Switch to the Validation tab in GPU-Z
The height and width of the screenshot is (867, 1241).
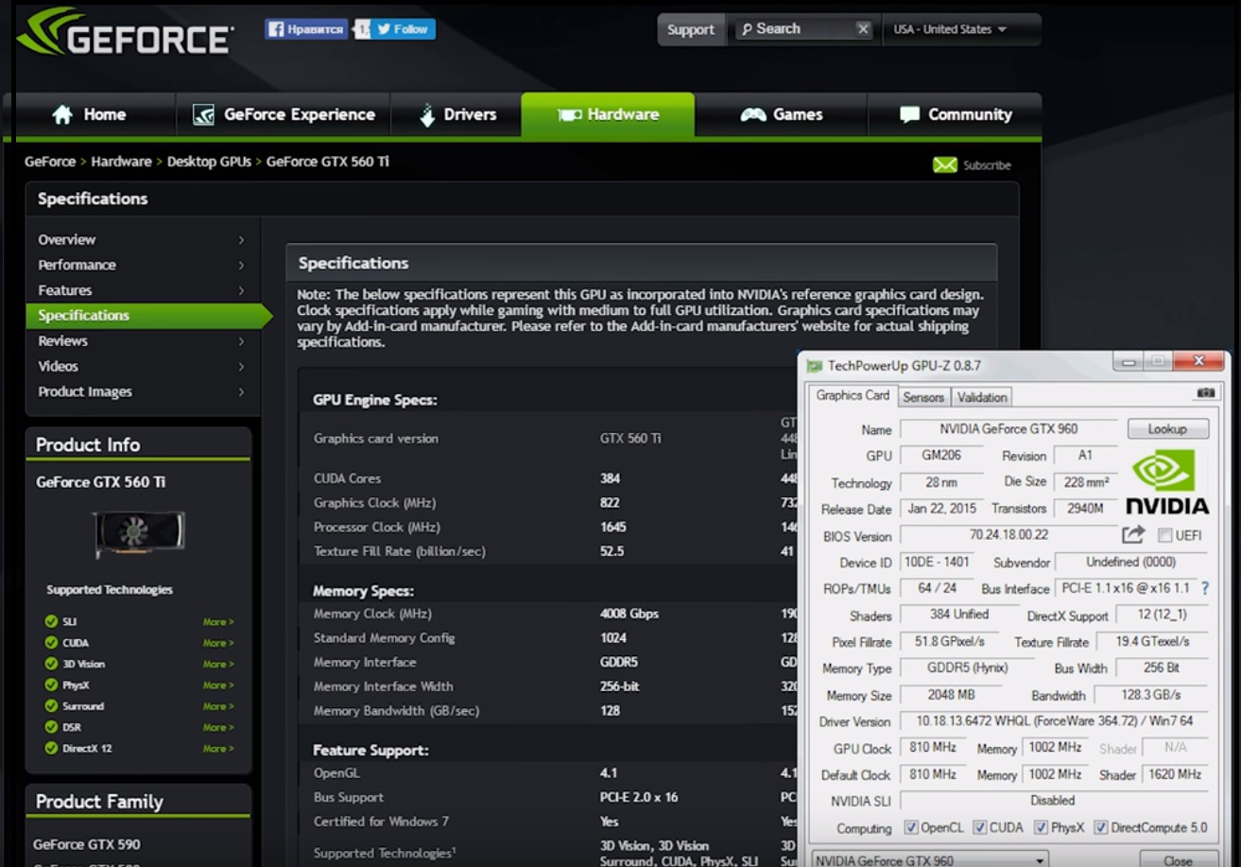tap(982, 397)
